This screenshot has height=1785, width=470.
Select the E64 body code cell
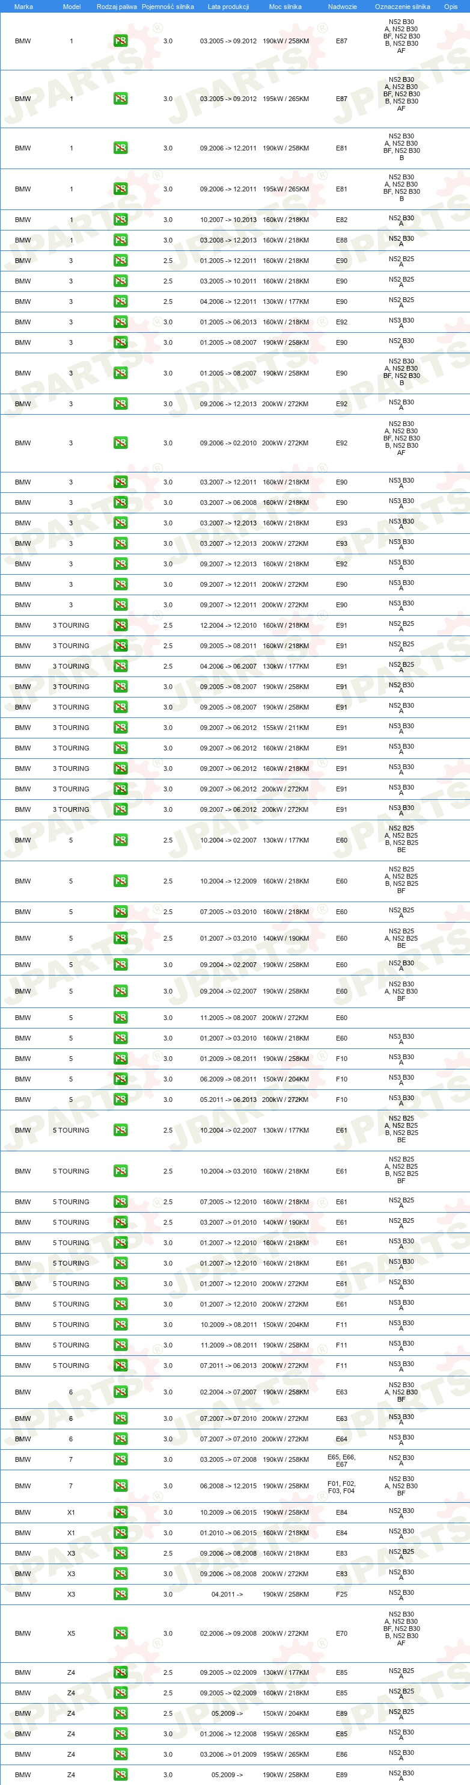tap(342, 1438)
